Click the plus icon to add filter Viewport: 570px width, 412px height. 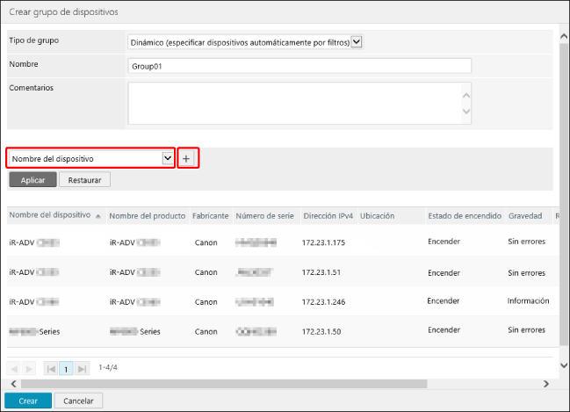(x=186, y=158)
